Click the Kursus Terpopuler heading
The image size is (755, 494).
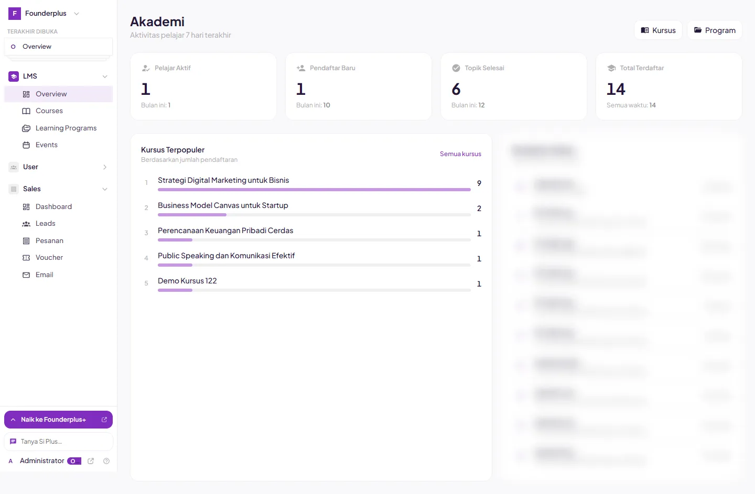coord(172,150)
